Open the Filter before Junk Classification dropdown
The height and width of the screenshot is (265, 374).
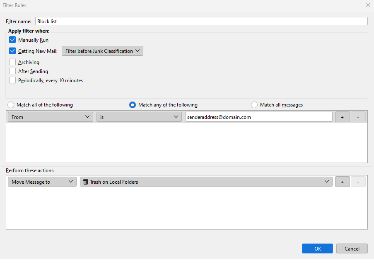pyautogui.click(x=102, y=51)
